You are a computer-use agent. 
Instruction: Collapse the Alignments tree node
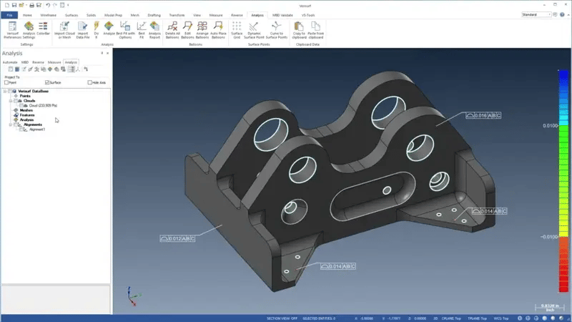(11, 125)
